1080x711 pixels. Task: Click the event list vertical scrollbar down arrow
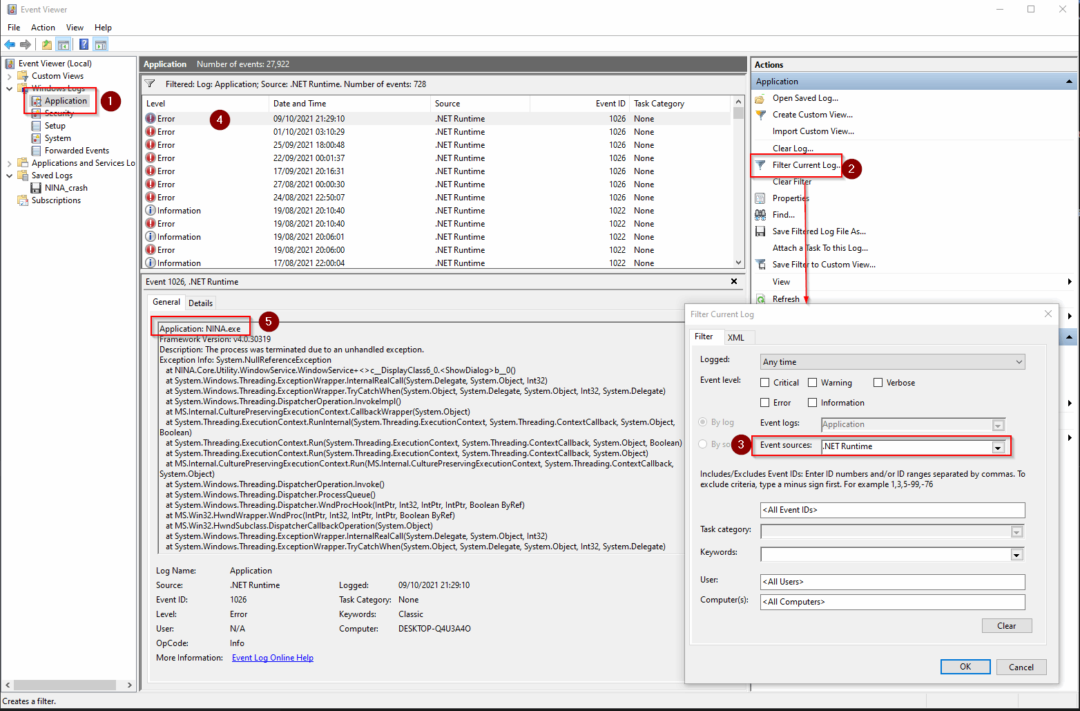click(739, 263)
